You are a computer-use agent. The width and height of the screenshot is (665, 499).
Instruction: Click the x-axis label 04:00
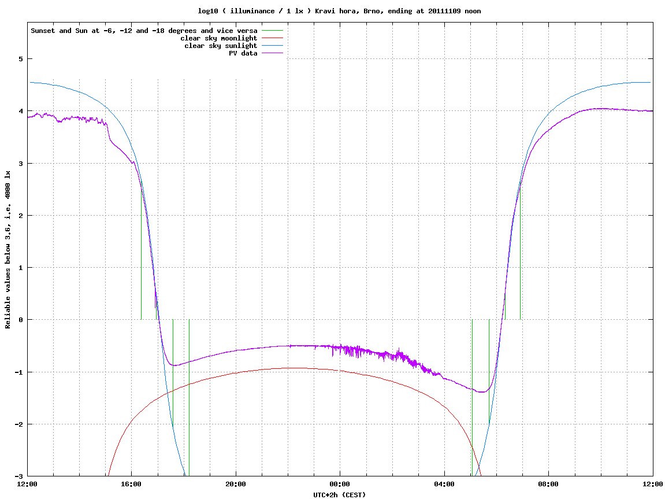click(444, 484)
